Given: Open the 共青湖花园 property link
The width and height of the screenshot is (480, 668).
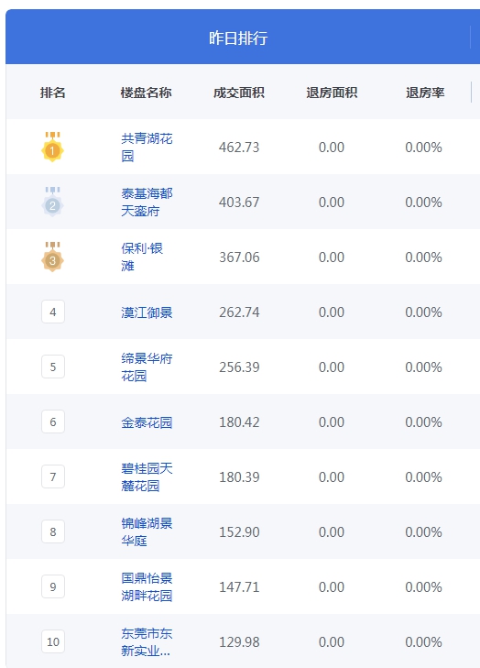Looking at the screenshot, I should click(147, 147).
